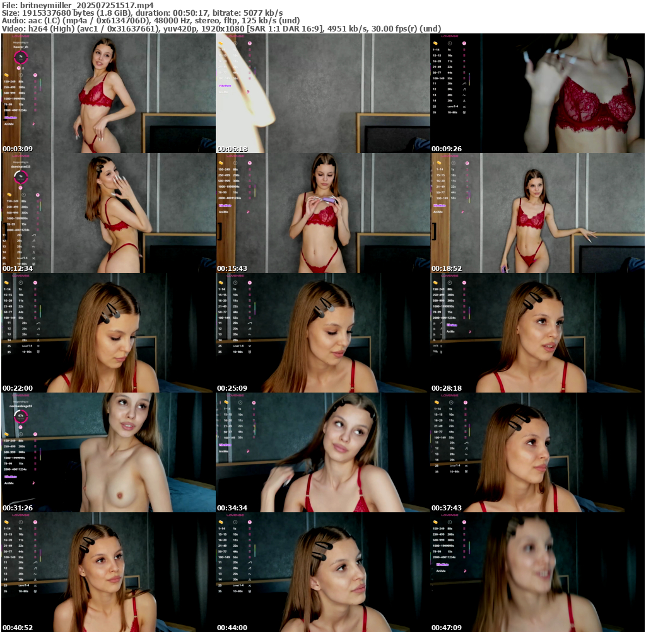The height and width of the screenshot is (632, 646).
Task: Click the Video codec info line
Action: [x=221, y=29]
